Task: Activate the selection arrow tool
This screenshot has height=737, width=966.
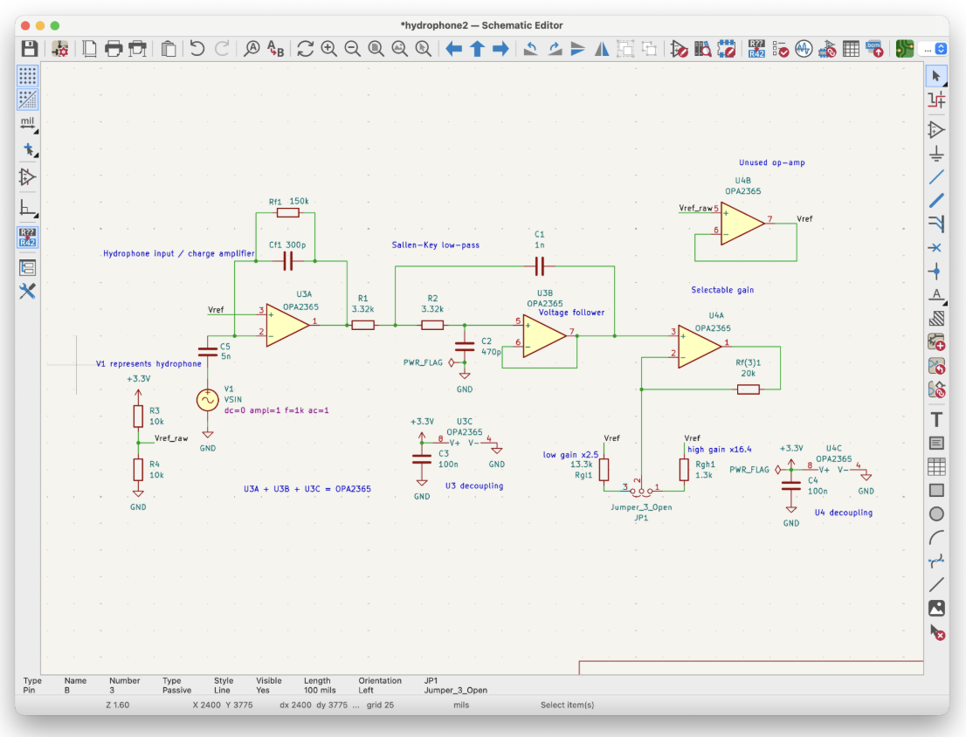Action: point(936,76)
